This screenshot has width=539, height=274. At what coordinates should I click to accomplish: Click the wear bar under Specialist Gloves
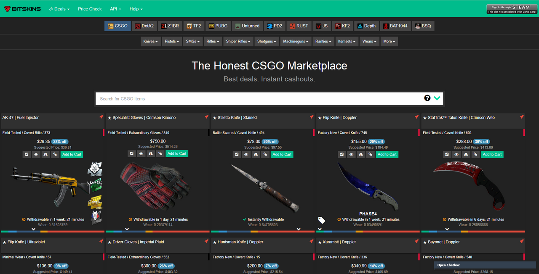157,231
